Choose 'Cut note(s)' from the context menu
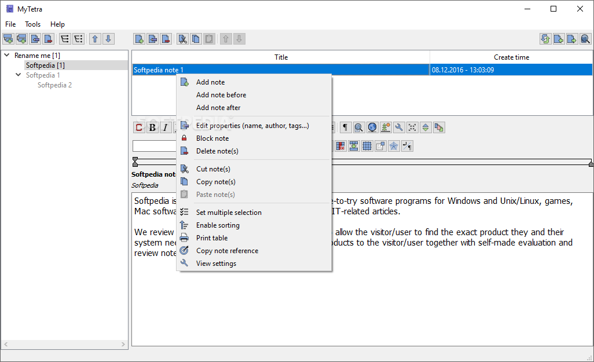594x362 pixels. [254, 169]
